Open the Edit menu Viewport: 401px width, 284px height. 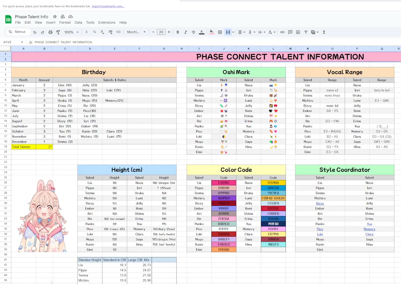pyautogui.click(x=28, y=22)
